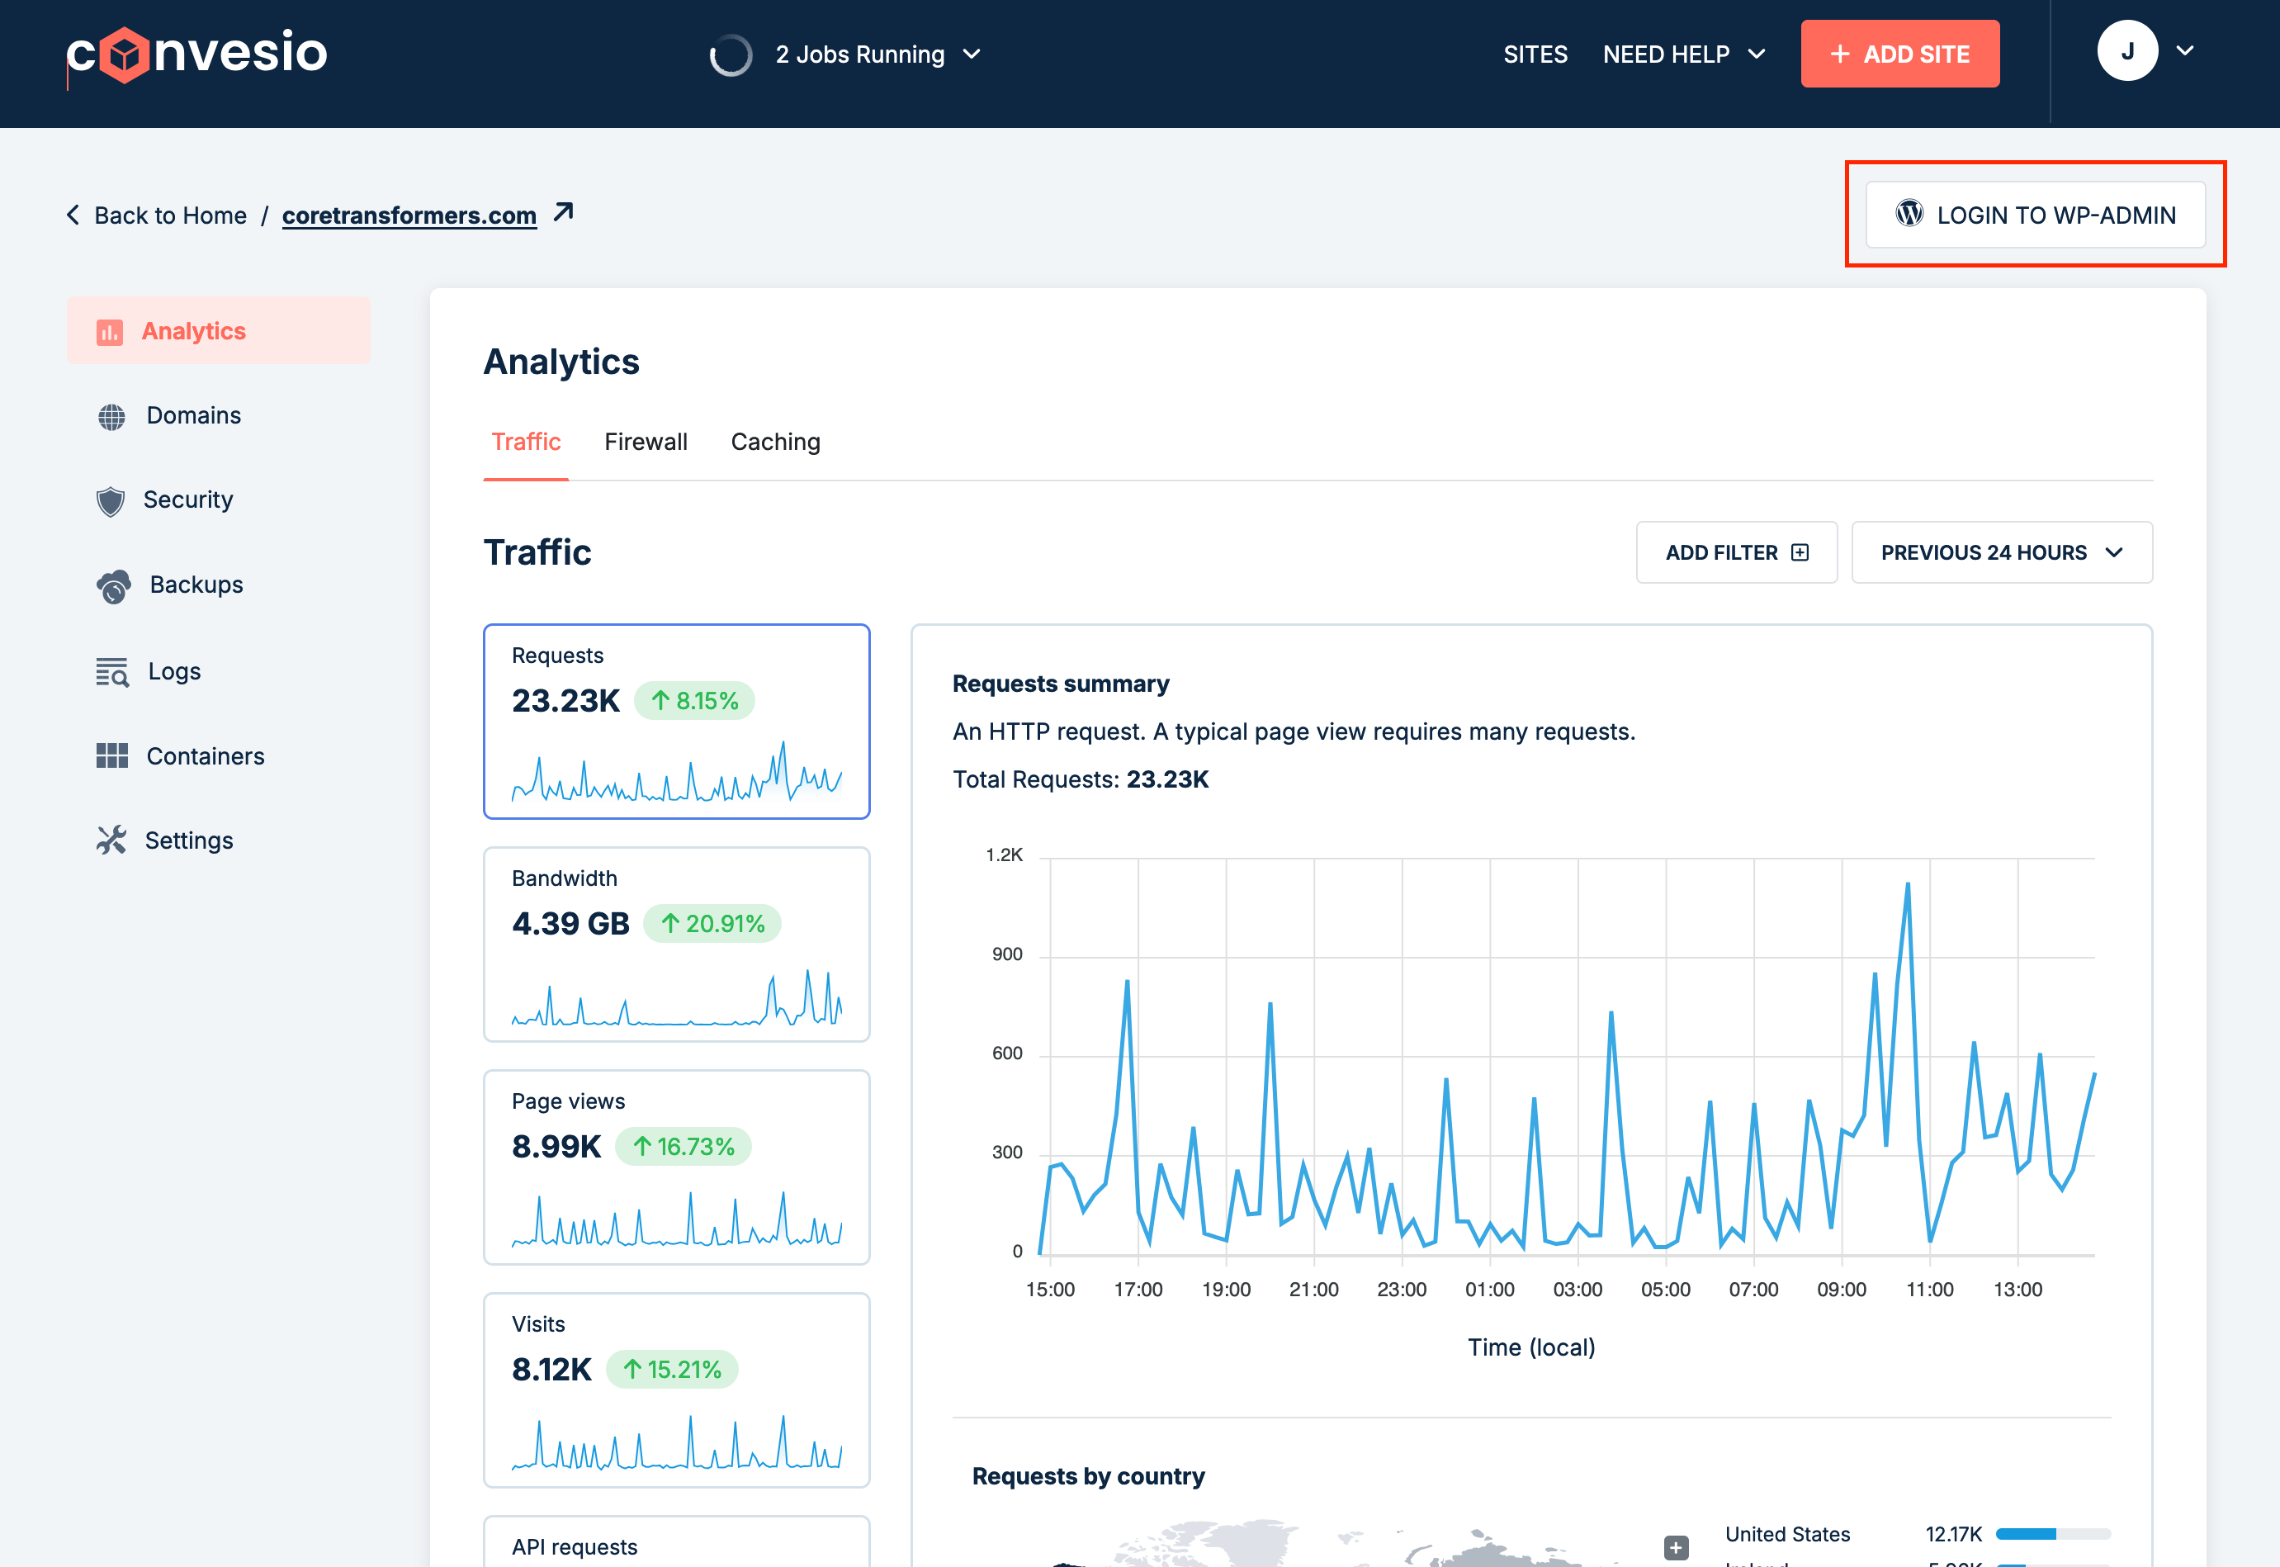
Task: Click the jobs running spinner icon
Action: [x=731, y=55]
